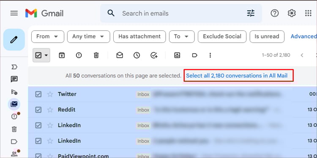Click the Compose pencil button
317x158 pixels.
(14, 40)
